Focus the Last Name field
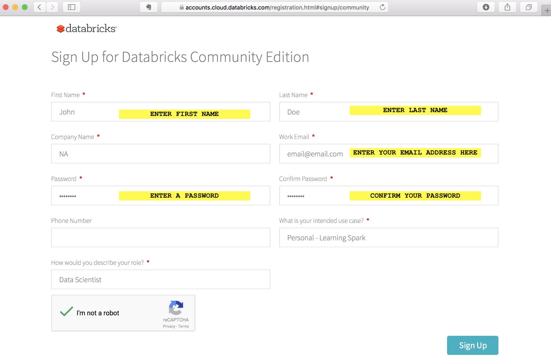This screenshot has width=551, height=363. pos(389,112)
